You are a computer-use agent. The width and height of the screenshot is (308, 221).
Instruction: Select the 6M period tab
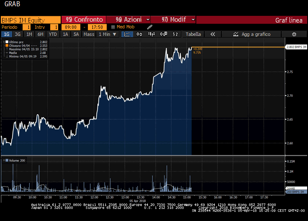(x=41, y=34)
